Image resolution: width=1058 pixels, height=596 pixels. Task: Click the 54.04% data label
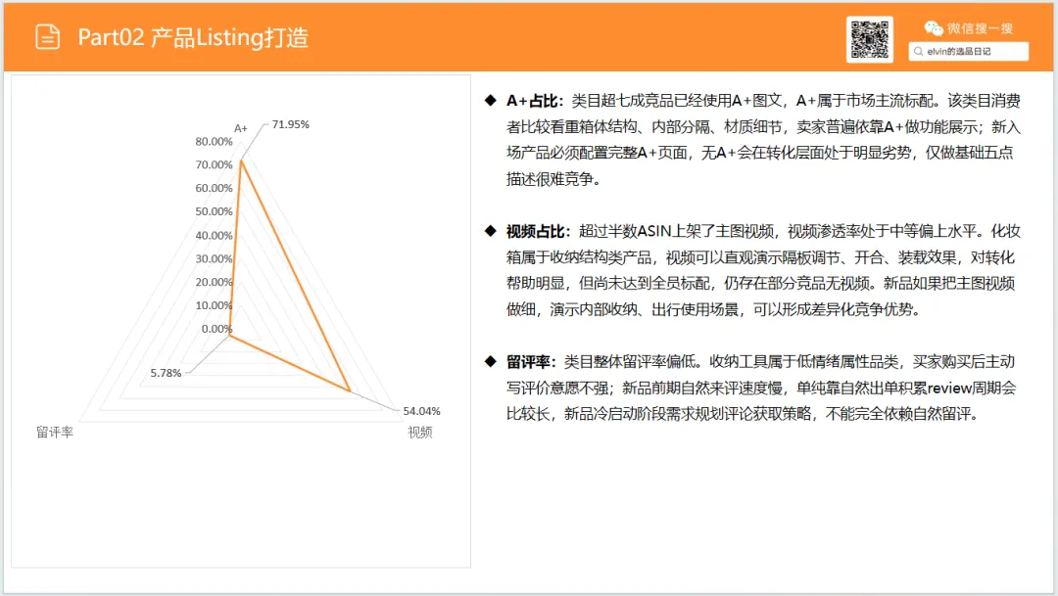421,411
